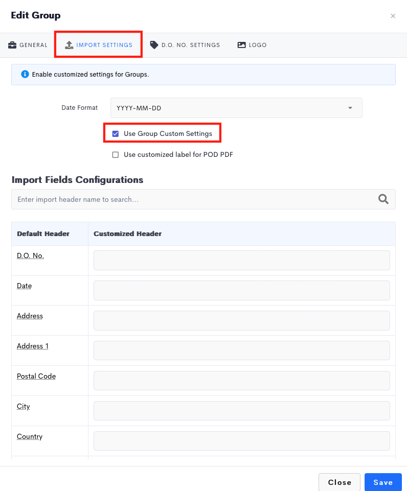Enable Use customized label for POD PDF
Viewport: 407px width, 491px height.
coord(116,155)
